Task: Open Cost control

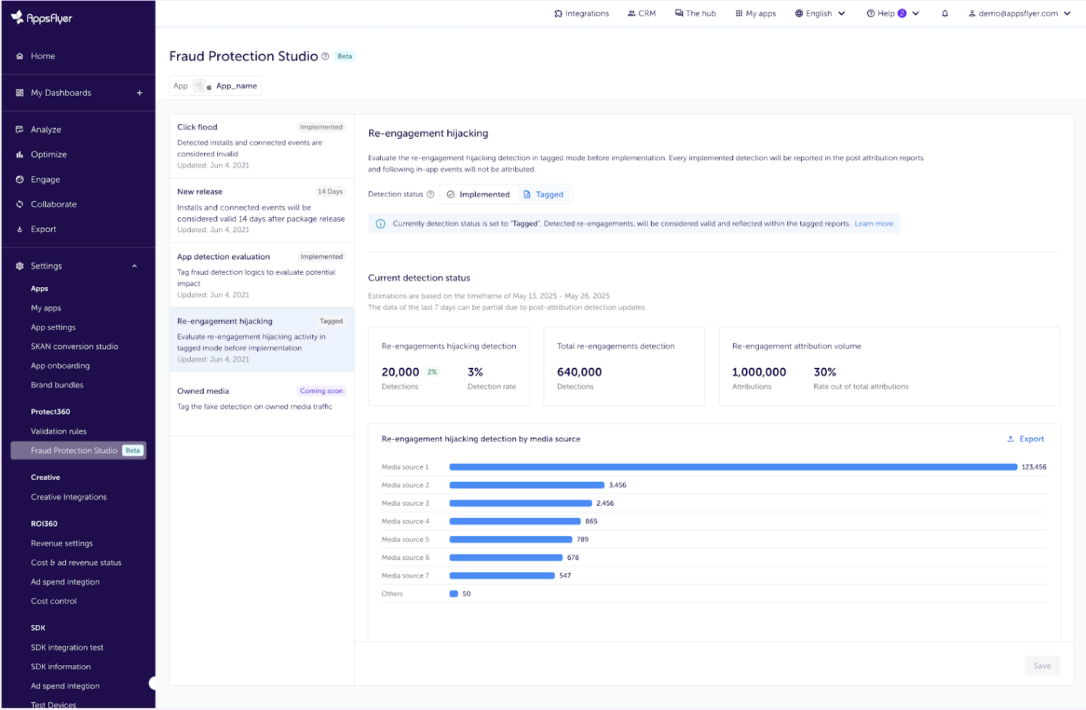Action: point(54,601)
